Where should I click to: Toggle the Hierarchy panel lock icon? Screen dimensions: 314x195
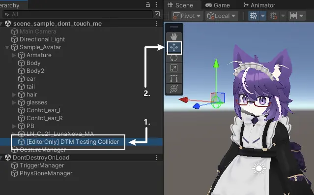148,4
